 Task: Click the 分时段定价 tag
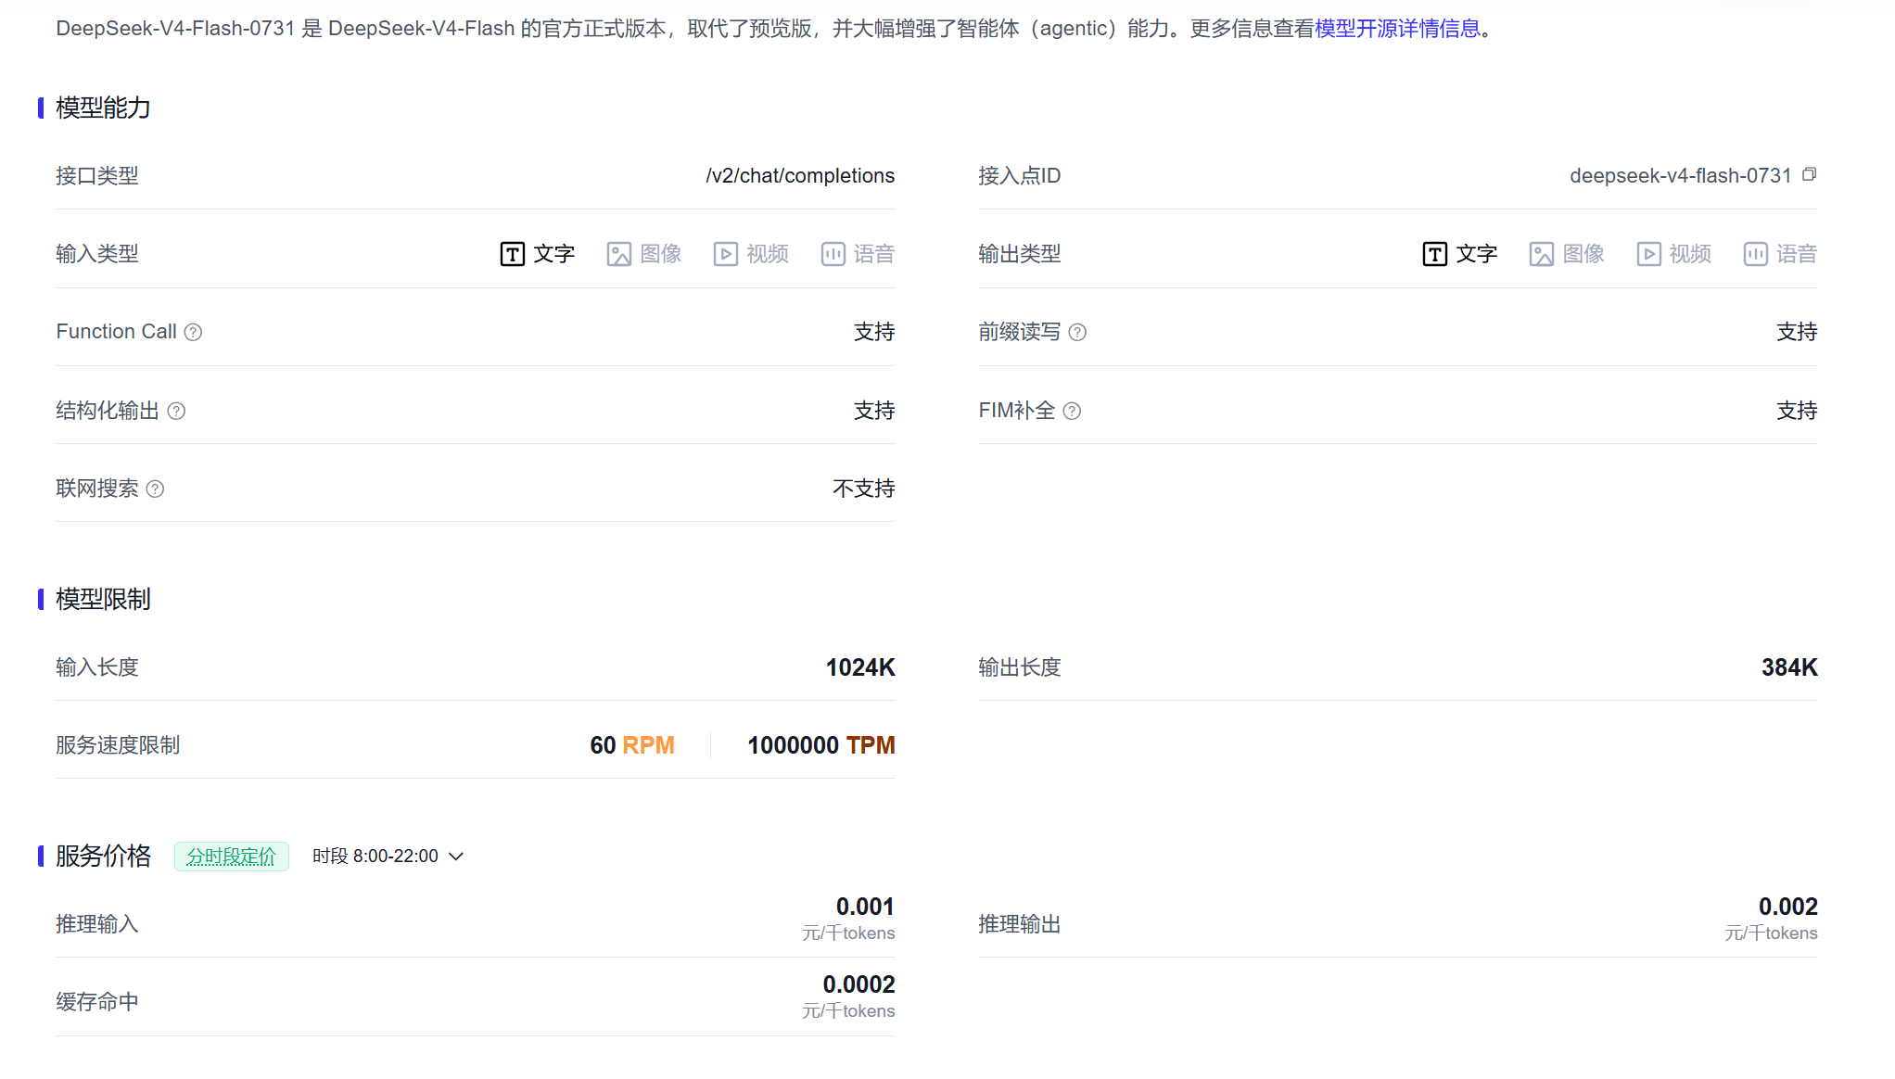(232, 857)
